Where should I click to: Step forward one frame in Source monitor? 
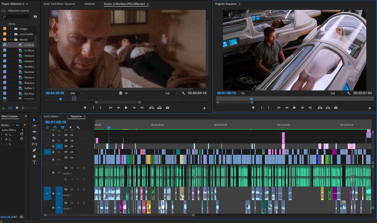pos(134,108)
